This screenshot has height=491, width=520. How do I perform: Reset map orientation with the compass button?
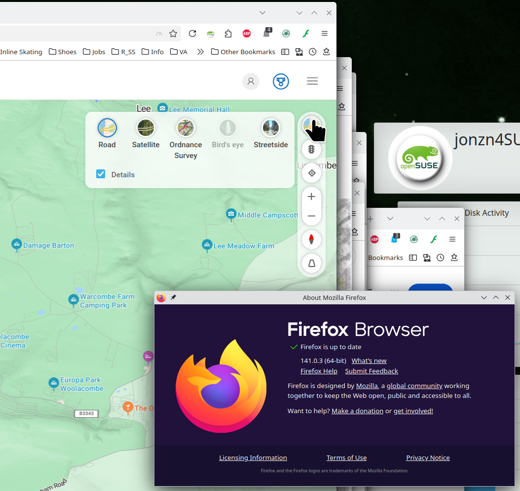tap(311, 239)
